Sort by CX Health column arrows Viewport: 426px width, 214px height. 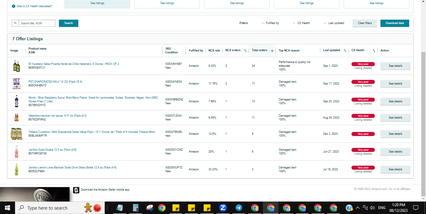(x=374, y=51)
